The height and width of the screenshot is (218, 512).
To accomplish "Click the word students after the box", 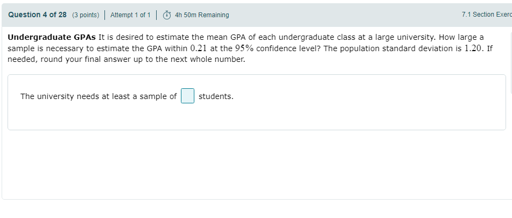I will pyautogui.click(x=215, y=97).
